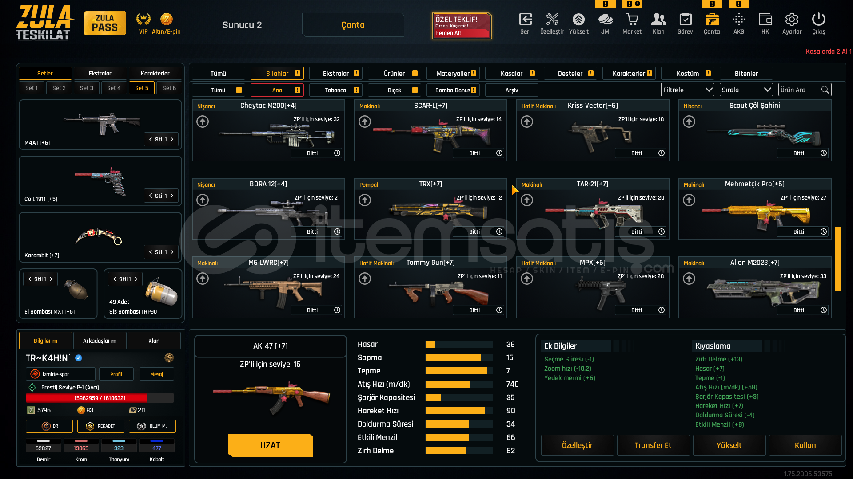Click the orange inventory scrollbar

click(x=838, y=259)
